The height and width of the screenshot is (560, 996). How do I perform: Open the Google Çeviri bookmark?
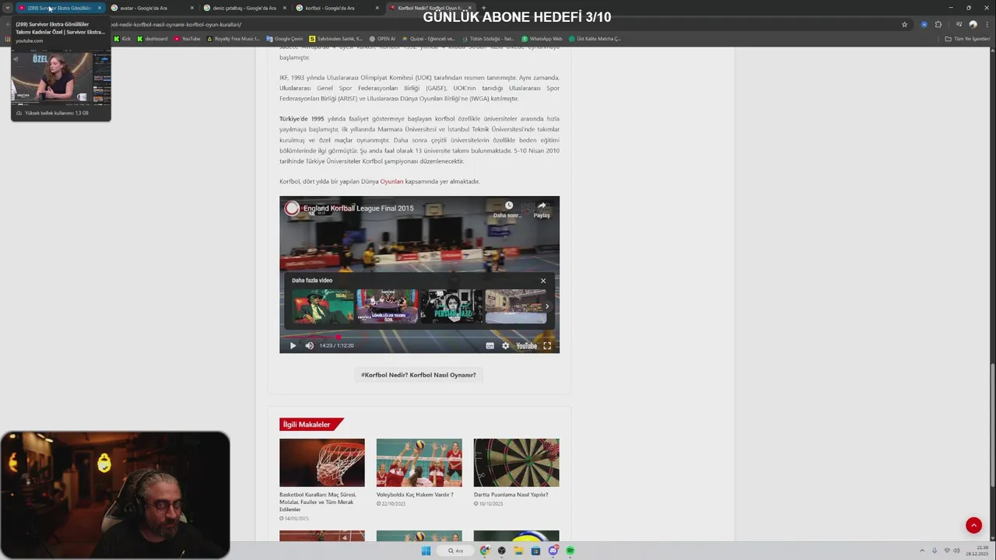point(285,39)
